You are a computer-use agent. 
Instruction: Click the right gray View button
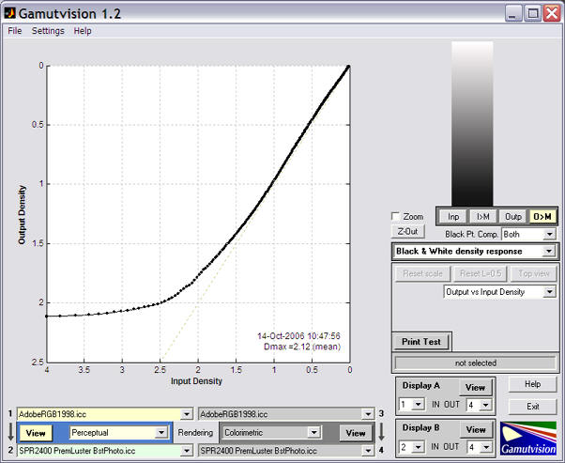coord(356,433)
